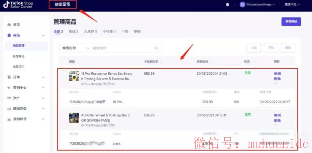
Task: Go to 首页 in the sidebar
Action: pyautogui.click(x=16, y=25)
